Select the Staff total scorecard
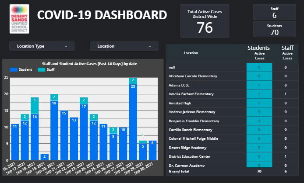This screenshot has height=183, width=304. tap(275, 12)
